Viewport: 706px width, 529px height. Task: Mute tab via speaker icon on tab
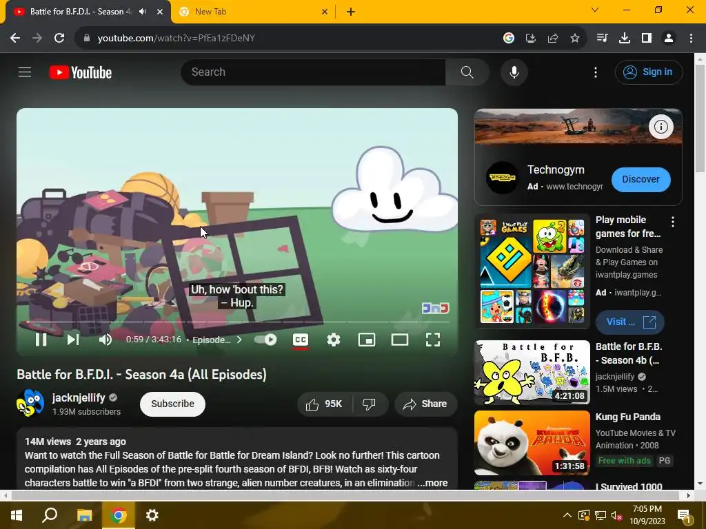click(142, 12)
